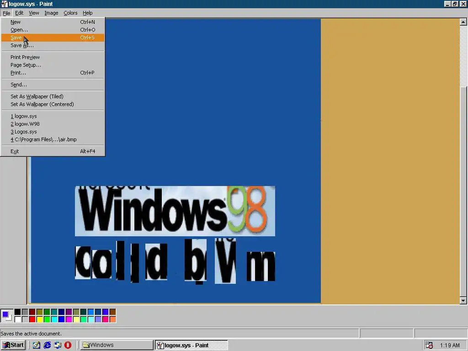
Task: Click the Task Scheduler tray icon
Action: point(429,345)
